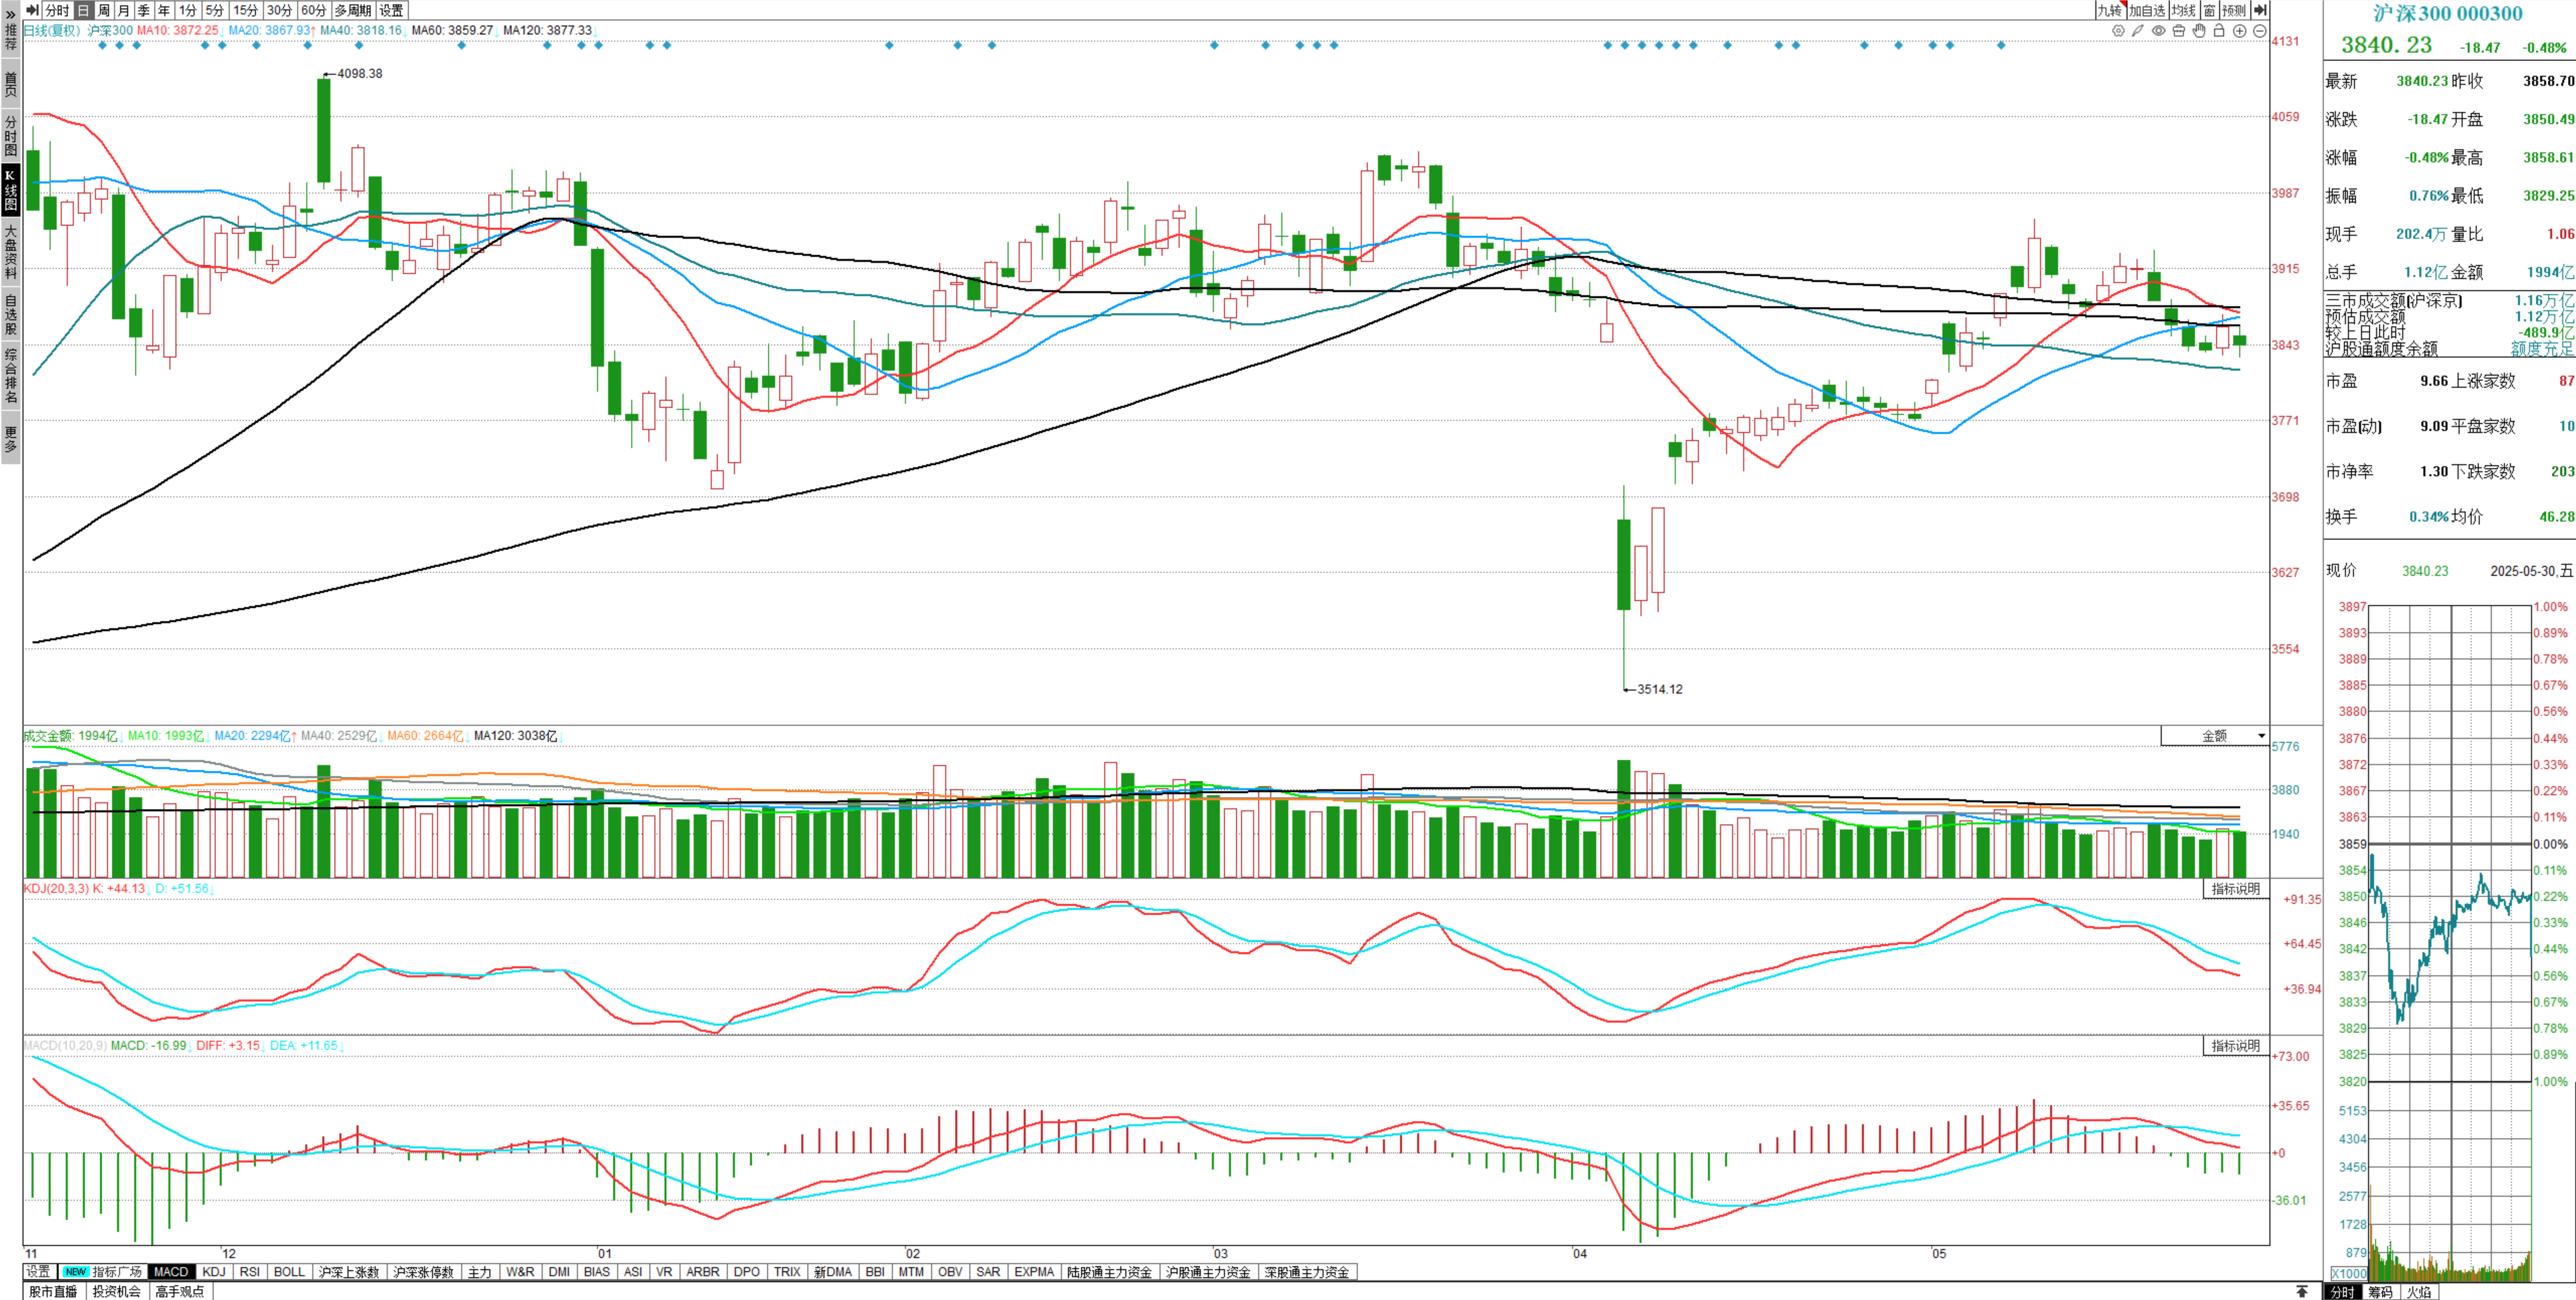Switch to 60分 minute chart
Viewport: 2576px width, 1300px height.
tap(314, 10)
